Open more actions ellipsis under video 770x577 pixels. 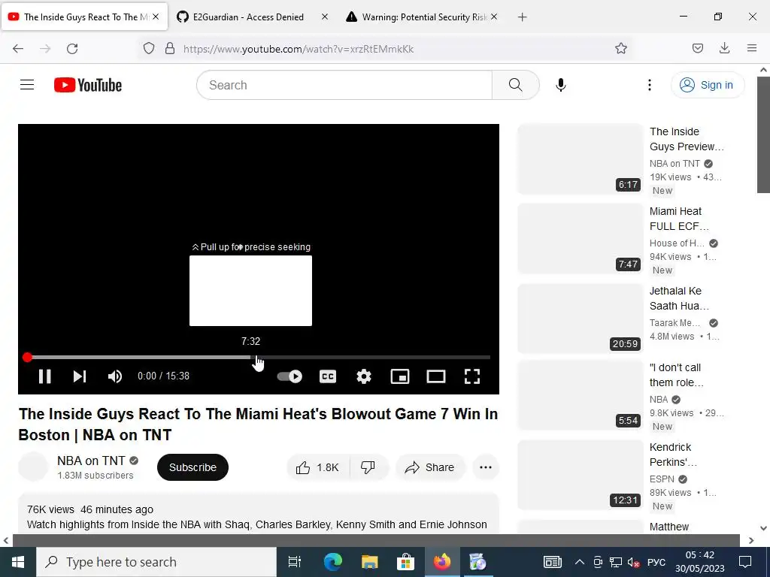[x=486, y=467]
